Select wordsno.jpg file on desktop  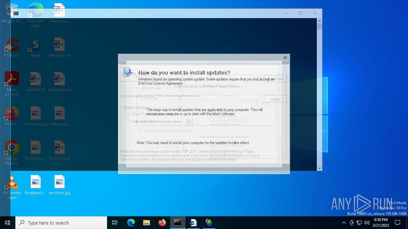(59, 185)
